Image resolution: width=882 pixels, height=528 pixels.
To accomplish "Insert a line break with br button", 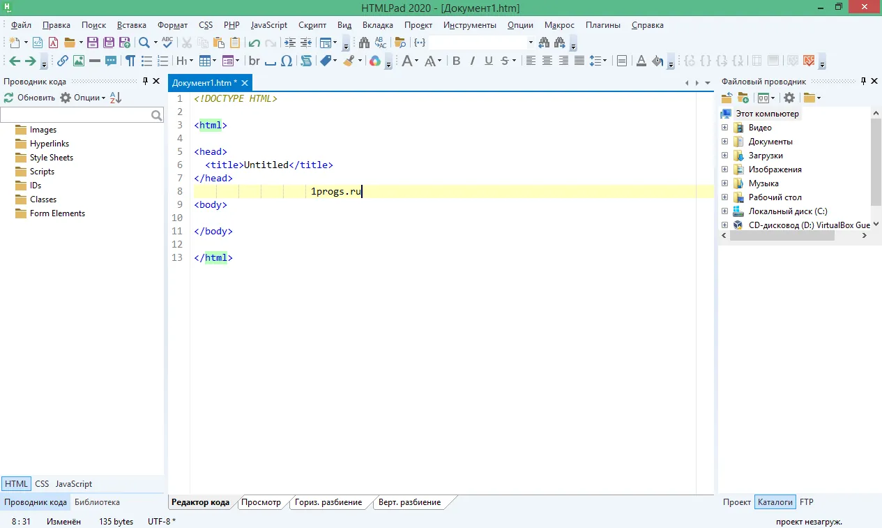I will [x=254, y=61].
